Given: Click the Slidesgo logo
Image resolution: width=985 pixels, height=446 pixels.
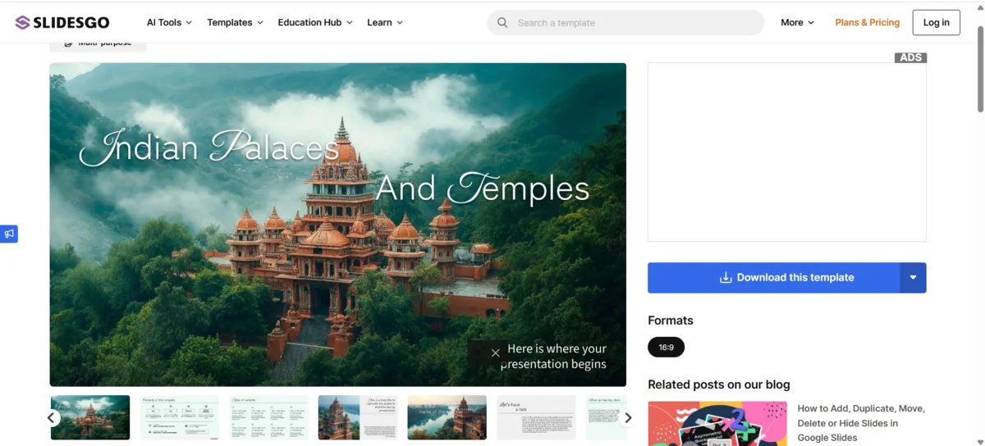Looking at the screenshot, I should 62,22.
